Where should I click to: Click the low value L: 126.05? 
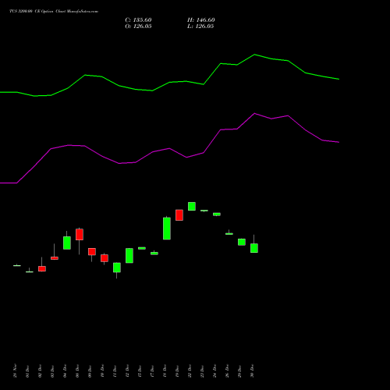point(200,27)
